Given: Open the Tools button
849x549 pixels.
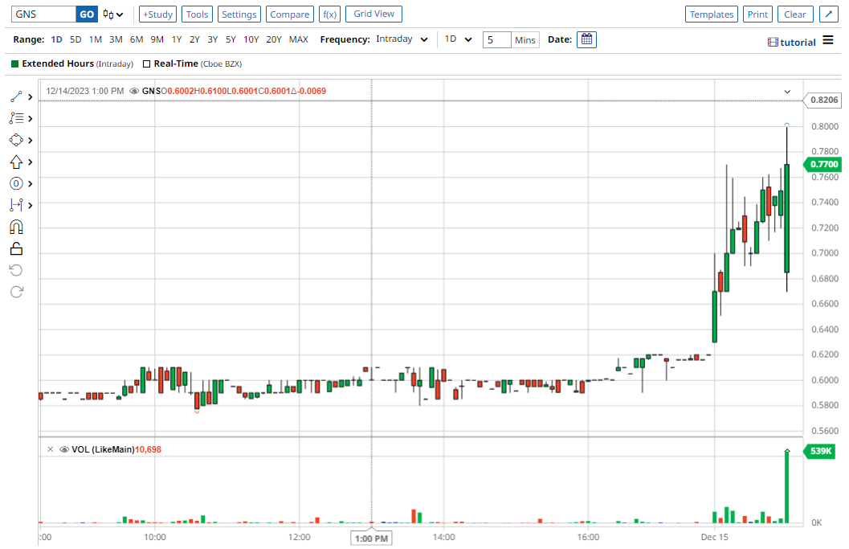Looking at the screenshot, I should [x=197, y=14].
